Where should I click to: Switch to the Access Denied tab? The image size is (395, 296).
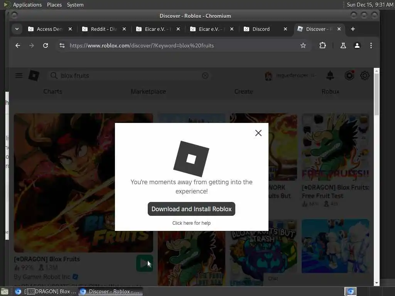tap(50, 29)
